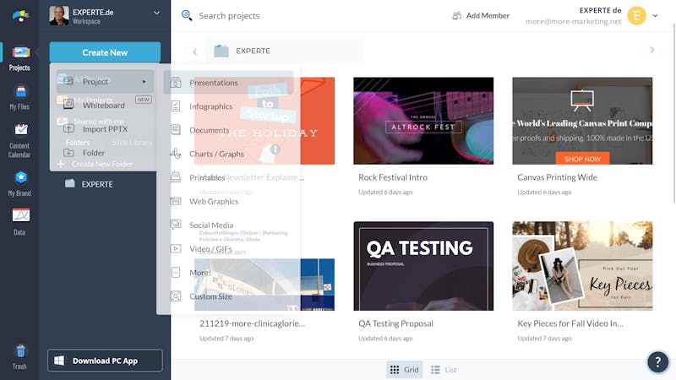Viewport: 676px width, 380px height.
Task: Click the Import PPTX upload icon
Action: coord(68,128)
